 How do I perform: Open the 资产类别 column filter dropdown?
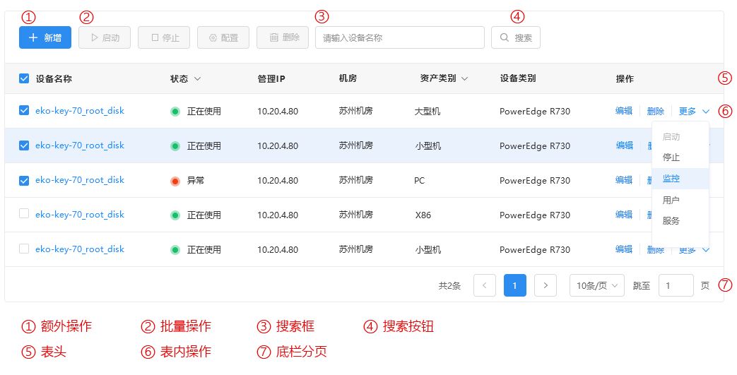tap(464, 79)
